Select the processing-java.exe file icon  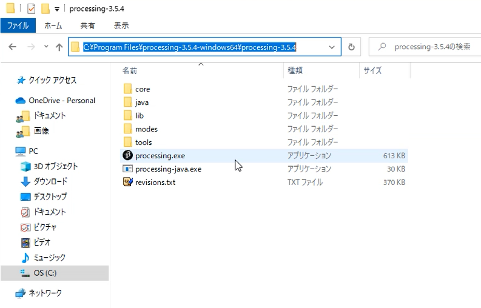pyautogui.click(x=127, y=169)
